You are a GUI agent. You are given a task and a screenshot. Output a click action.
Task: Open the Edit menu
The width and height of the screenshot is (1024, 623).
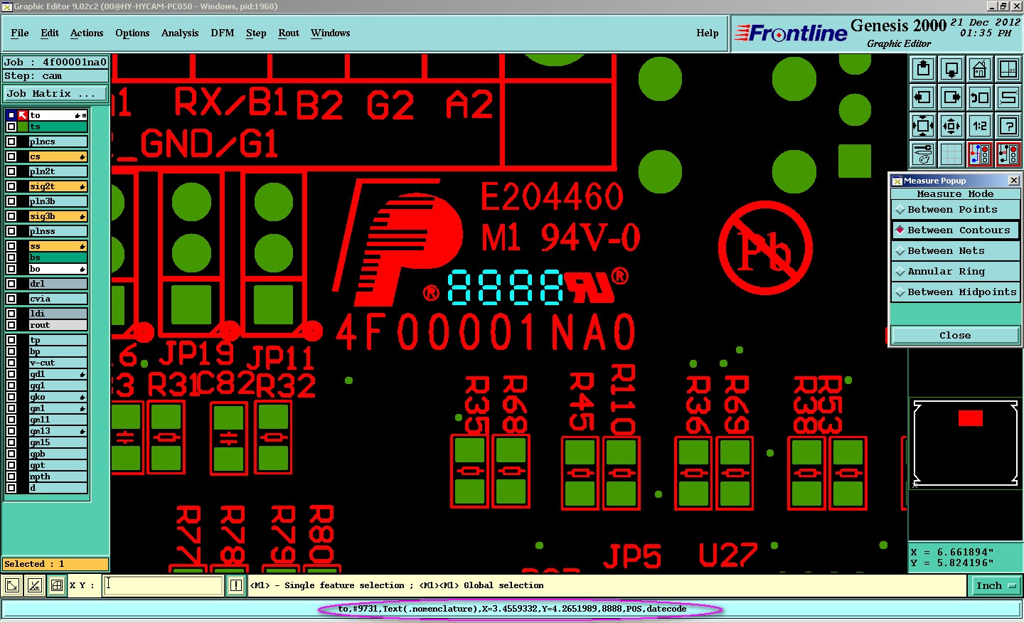coord(50,33)
